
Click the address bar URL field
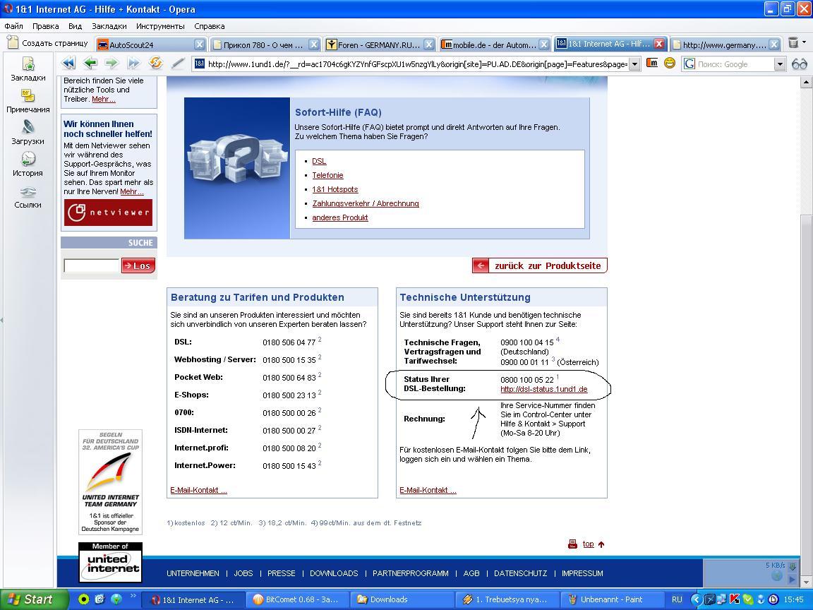416,64
